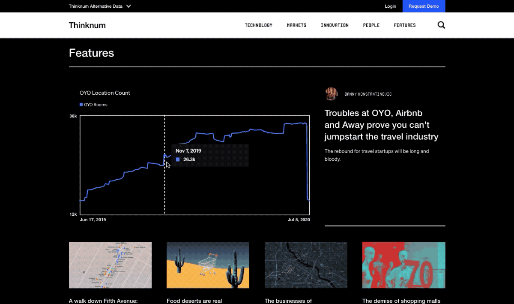Click the Jun 17, 2019 axis label
Viewport: 514px width, 304px height.
(x=93, y=220)
